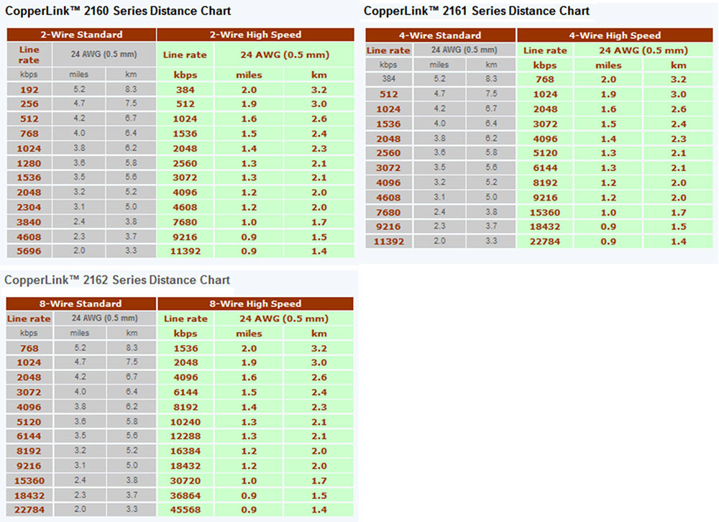719x522 pixels.
Task: Pick 7680 in the 2-Wire High Speed table
Action: 186,222
